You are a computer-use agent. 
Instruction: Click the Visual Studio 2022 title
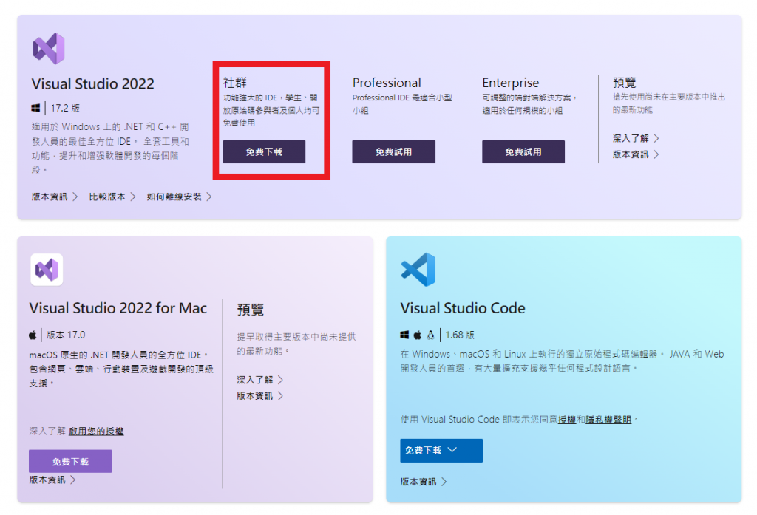[92, 84]
